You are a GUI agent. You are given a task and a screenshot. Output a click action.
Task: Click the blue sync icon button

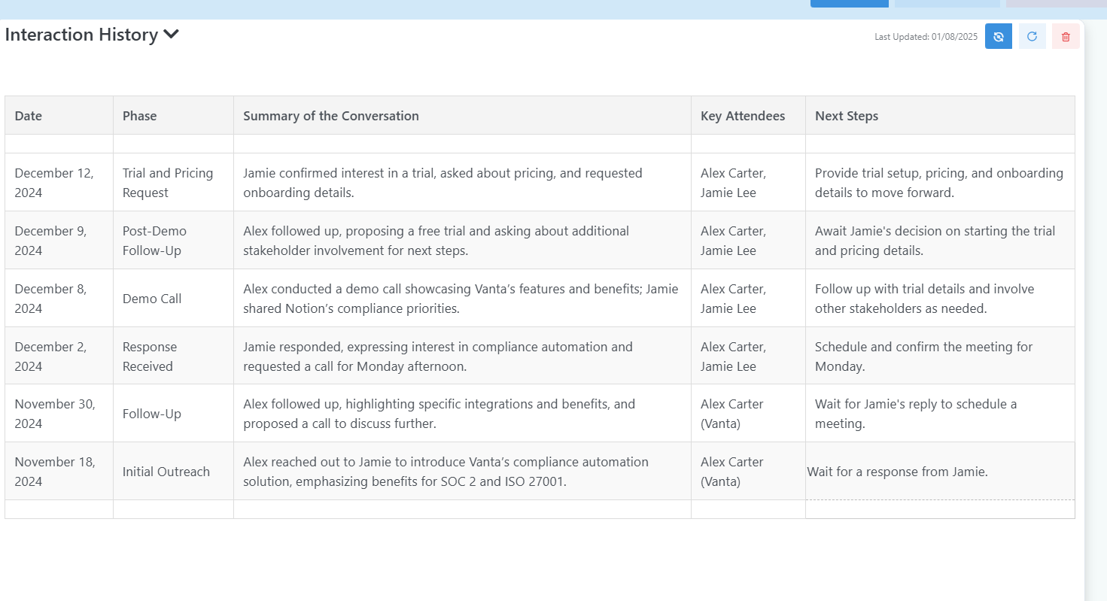tap(998, 37)
